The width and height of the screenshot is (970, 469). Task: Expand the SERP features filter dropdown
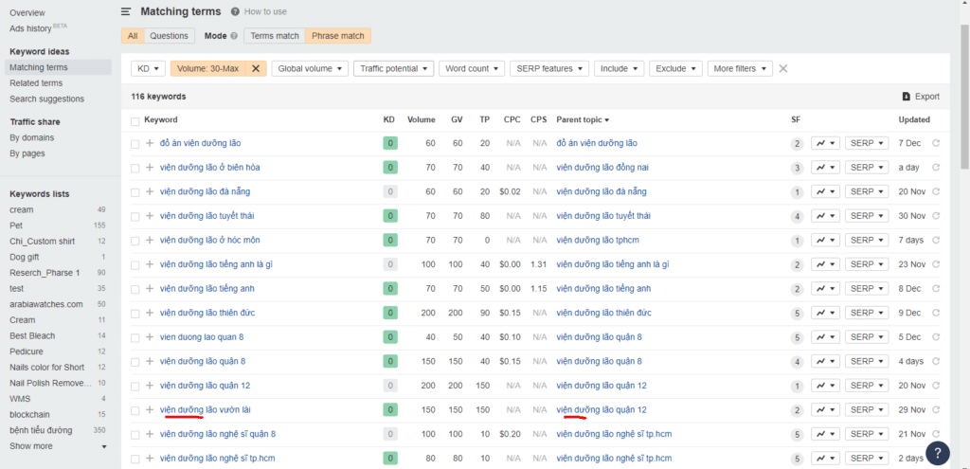(548, 68)
